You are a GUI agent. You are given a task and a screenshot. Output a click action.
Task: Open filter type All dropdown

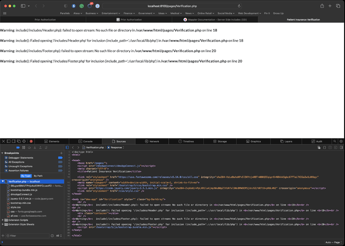pyautogui.click(x=58, y=235)
